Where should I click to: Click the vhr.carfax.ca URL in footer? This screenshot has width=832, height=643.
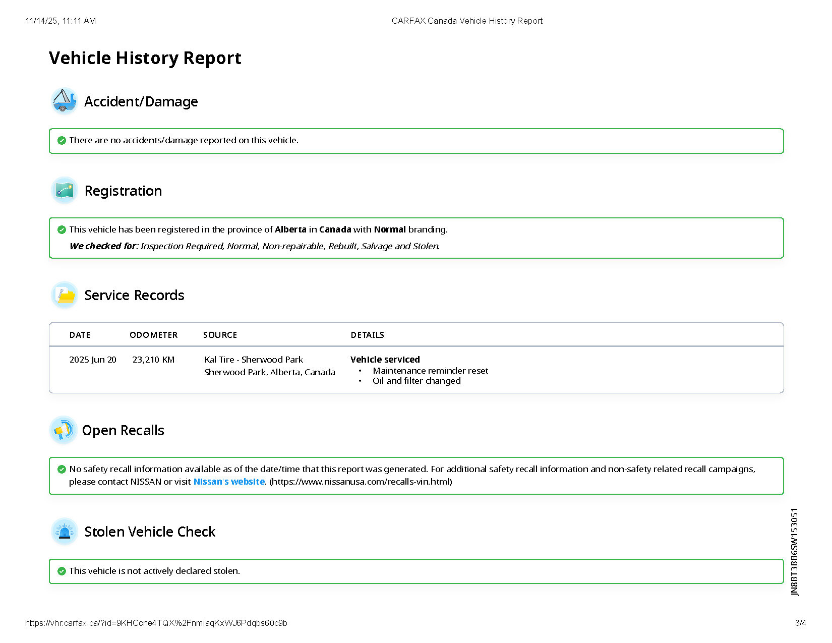pos(156,623)
